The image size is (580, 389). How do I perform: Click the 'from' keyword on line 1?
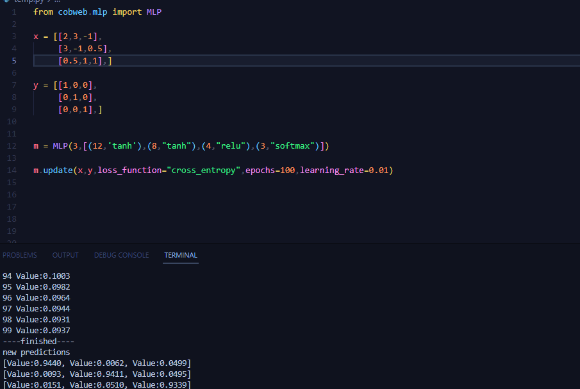44,12
